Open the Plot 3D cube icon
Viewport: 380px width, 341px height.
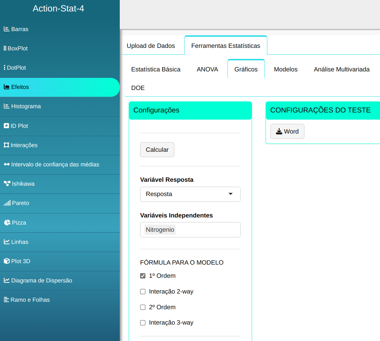[6, 261]
